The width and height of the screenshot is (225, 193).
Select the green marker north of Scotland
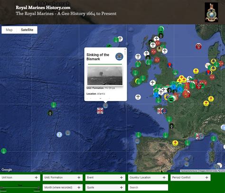pyautogui.click(x=161, y=29)
